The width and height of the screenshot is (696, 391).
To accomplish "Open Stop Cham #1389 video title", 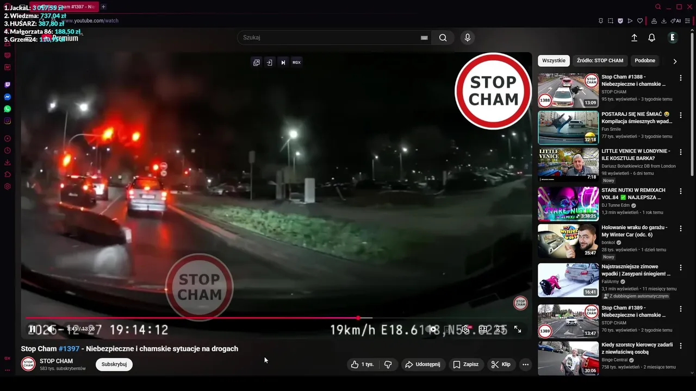I will tap(633, 312).
